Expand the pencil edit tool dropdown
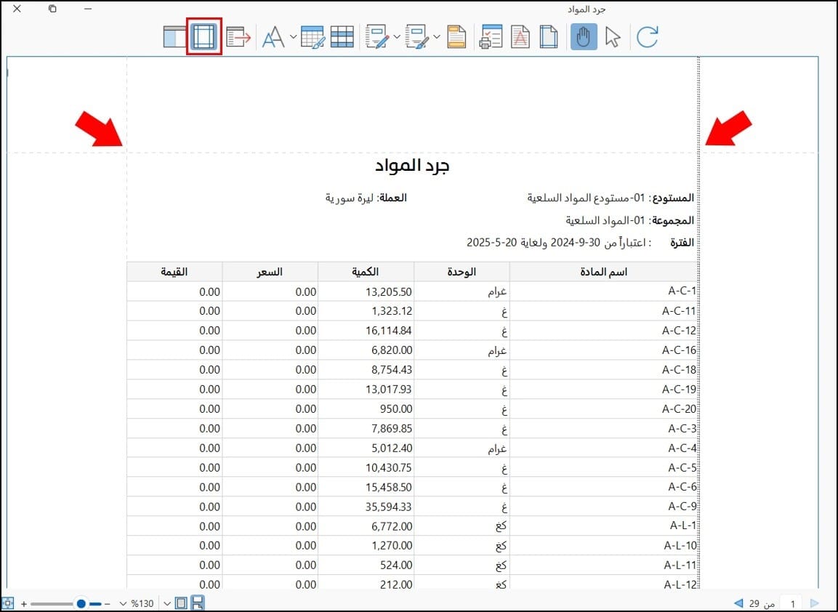This screenshot has width=838, height=612. pos(397,37)
